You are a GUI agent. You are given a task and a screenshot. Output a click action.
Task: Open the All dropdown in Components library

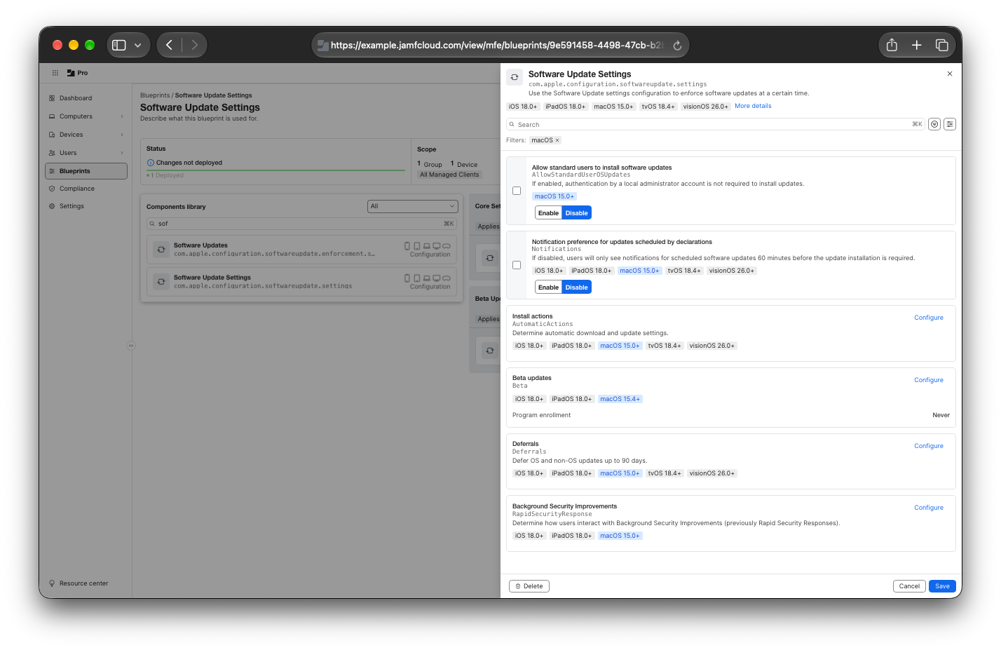(412, 206)
